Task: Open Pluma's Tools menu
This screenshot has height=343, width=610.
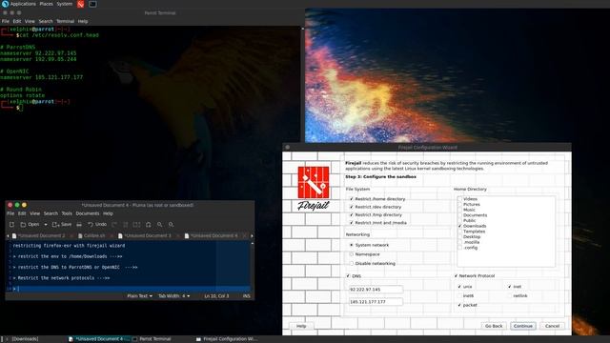Action: 67,213
